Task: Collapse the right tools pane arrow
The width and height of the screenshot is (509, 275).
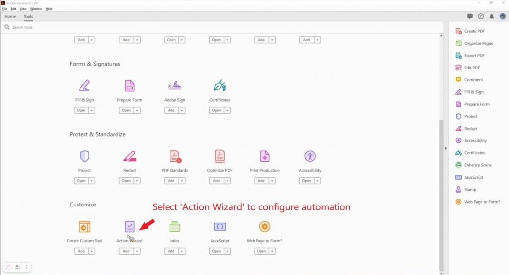Action: point(446,148)
